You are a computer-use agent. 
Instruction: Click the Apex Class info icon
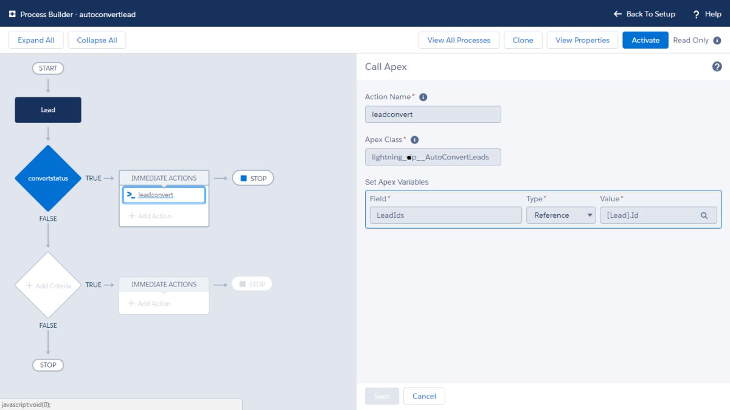click(415, 140)
